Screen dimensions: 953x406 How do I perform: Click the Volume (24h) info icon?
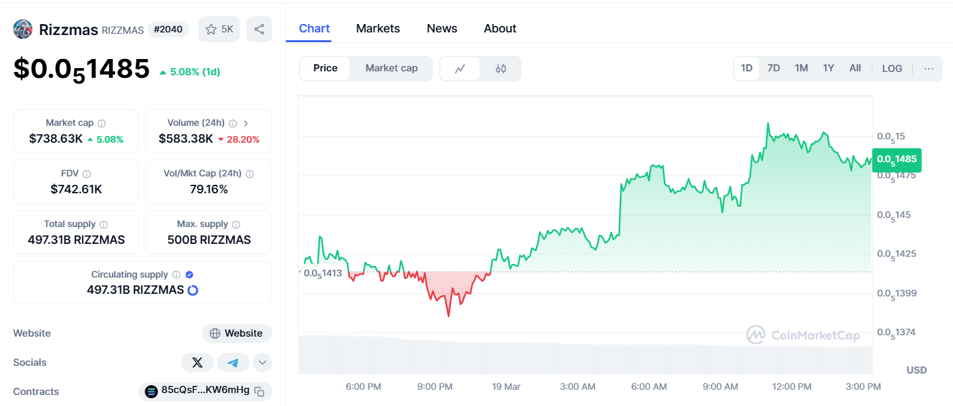point(233,123)
